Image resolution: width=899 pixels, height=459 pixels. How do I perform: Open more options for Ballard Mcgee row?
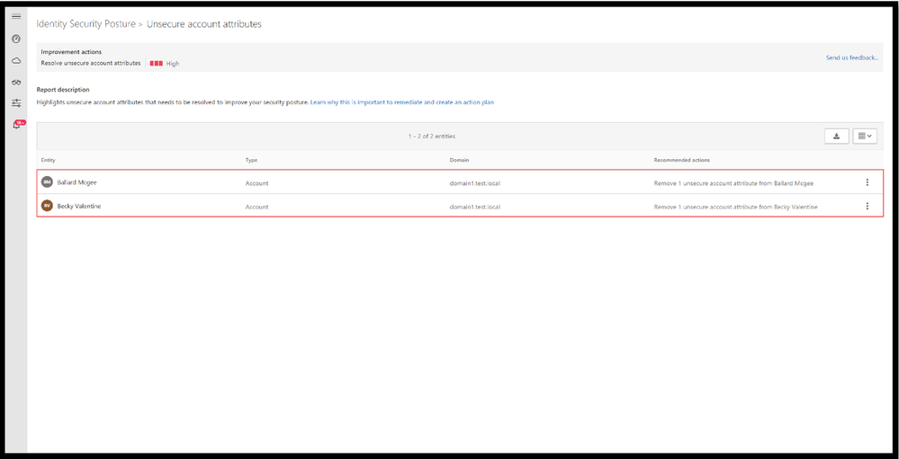point(867,182)
